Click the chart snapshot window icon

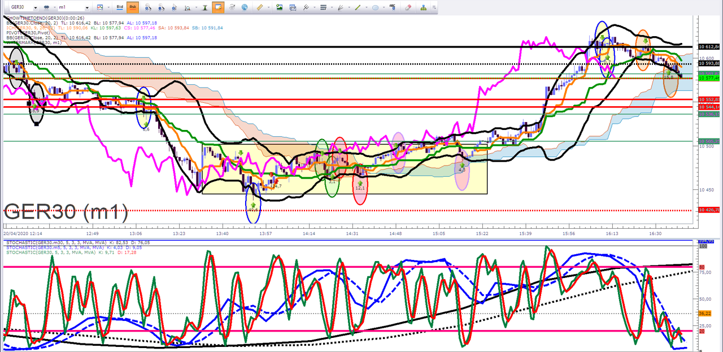pos(293,7)
